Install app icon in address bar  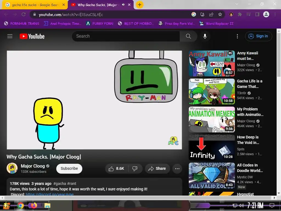pos(202,14)
